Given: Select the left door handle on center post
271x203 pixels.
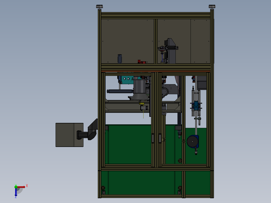Looking at the screenshot, I should 153,138.
